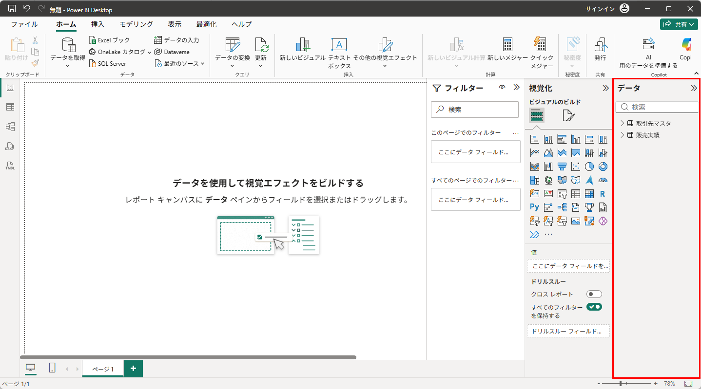Screen dimensions: 701x389
Task: Select the R script visual
Action: [x=603, y=194]
